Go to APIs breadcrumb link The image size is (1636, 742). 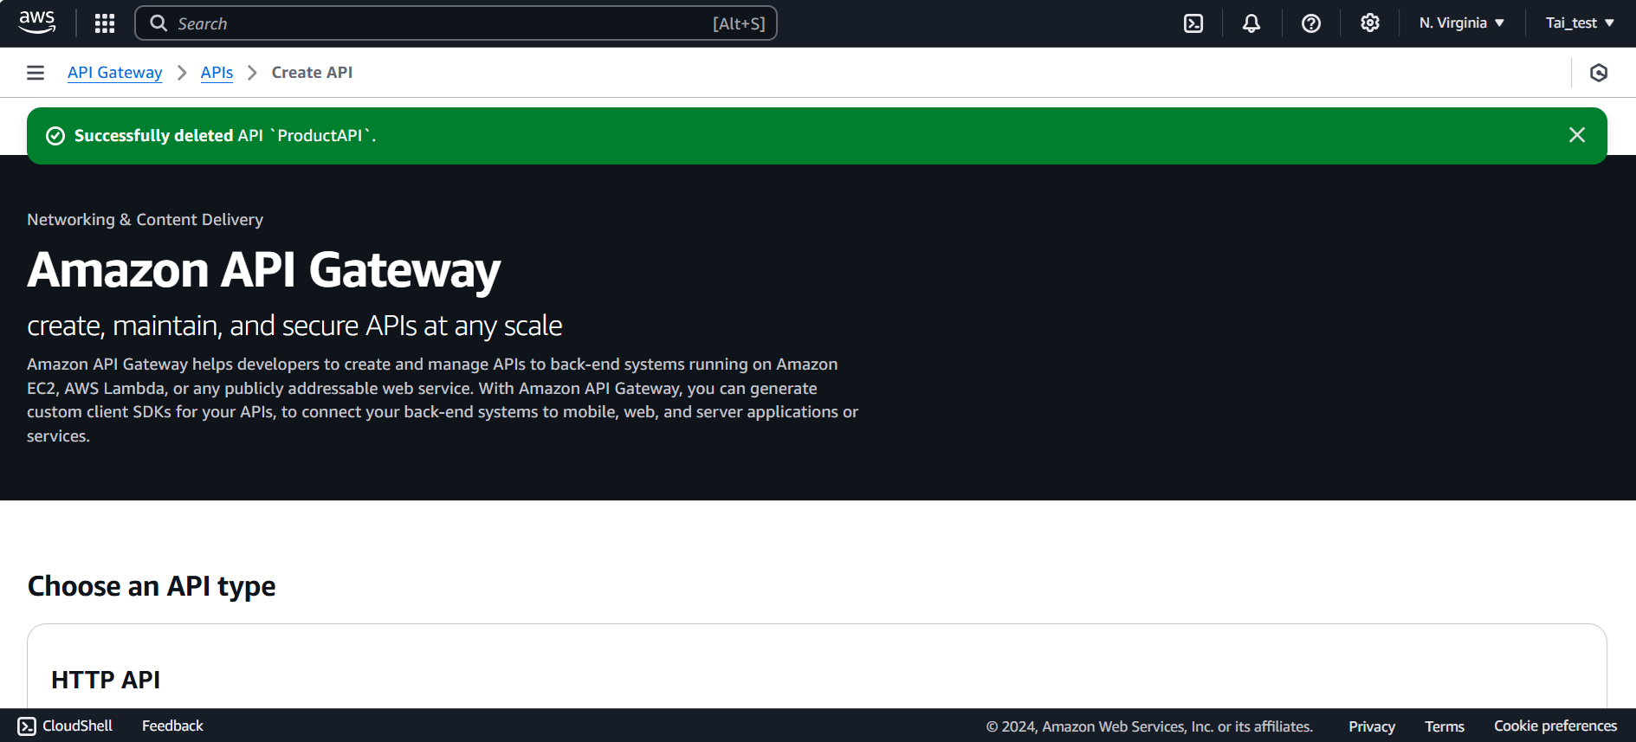click(217, 73)
